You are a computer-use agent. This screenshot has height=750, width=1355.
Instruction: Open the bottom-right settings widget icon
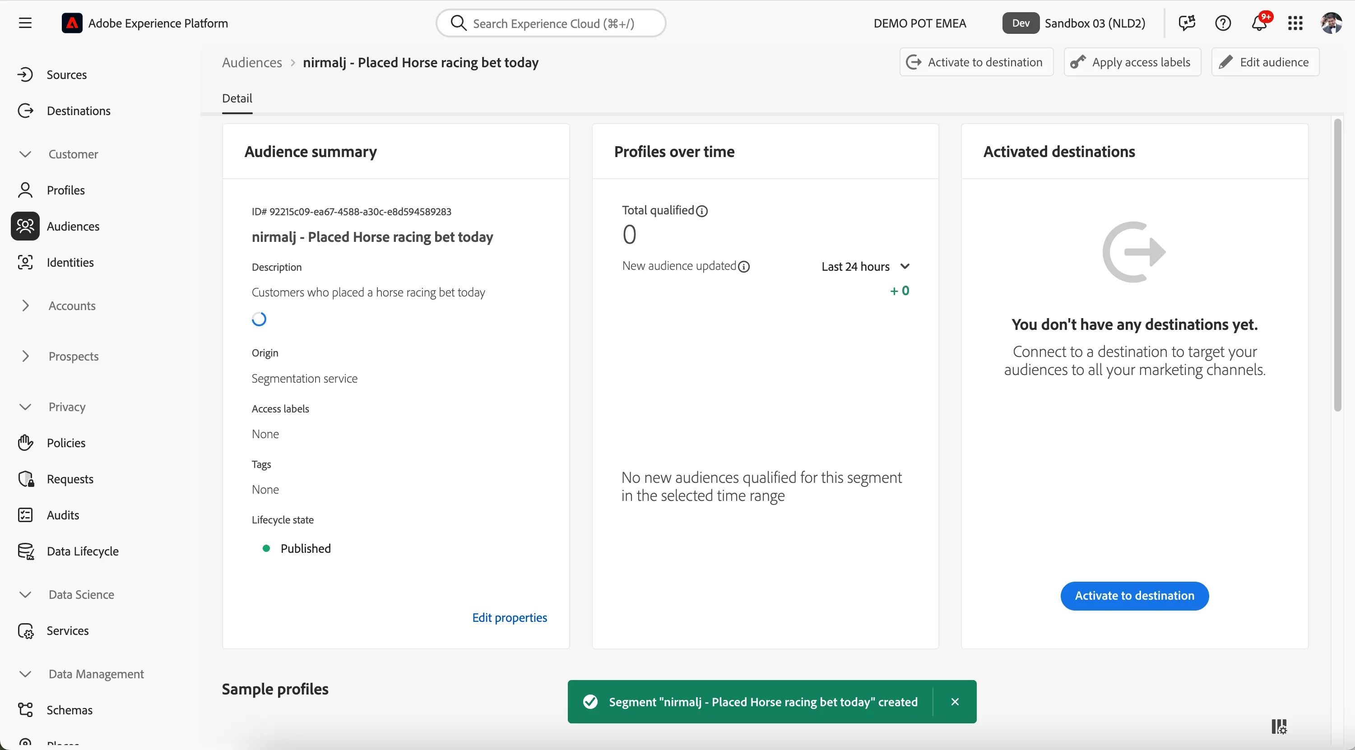(x=1279, y=727)
